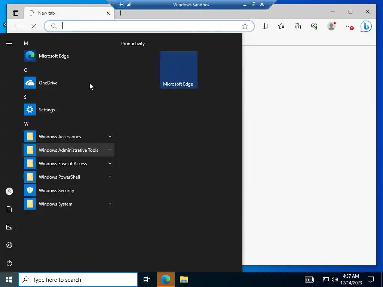Open the Windows Ease of Access folder
Screen dimensions: 383x287
point(68,163)
